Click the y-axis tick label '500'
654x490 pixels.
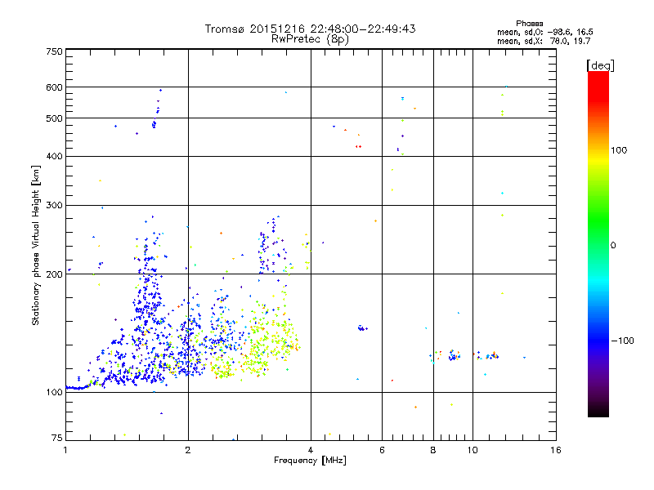(54, 118)
